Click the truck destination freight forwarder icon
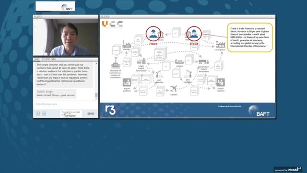The height and width of the screenshot is (173, 307). pos(203,62)
